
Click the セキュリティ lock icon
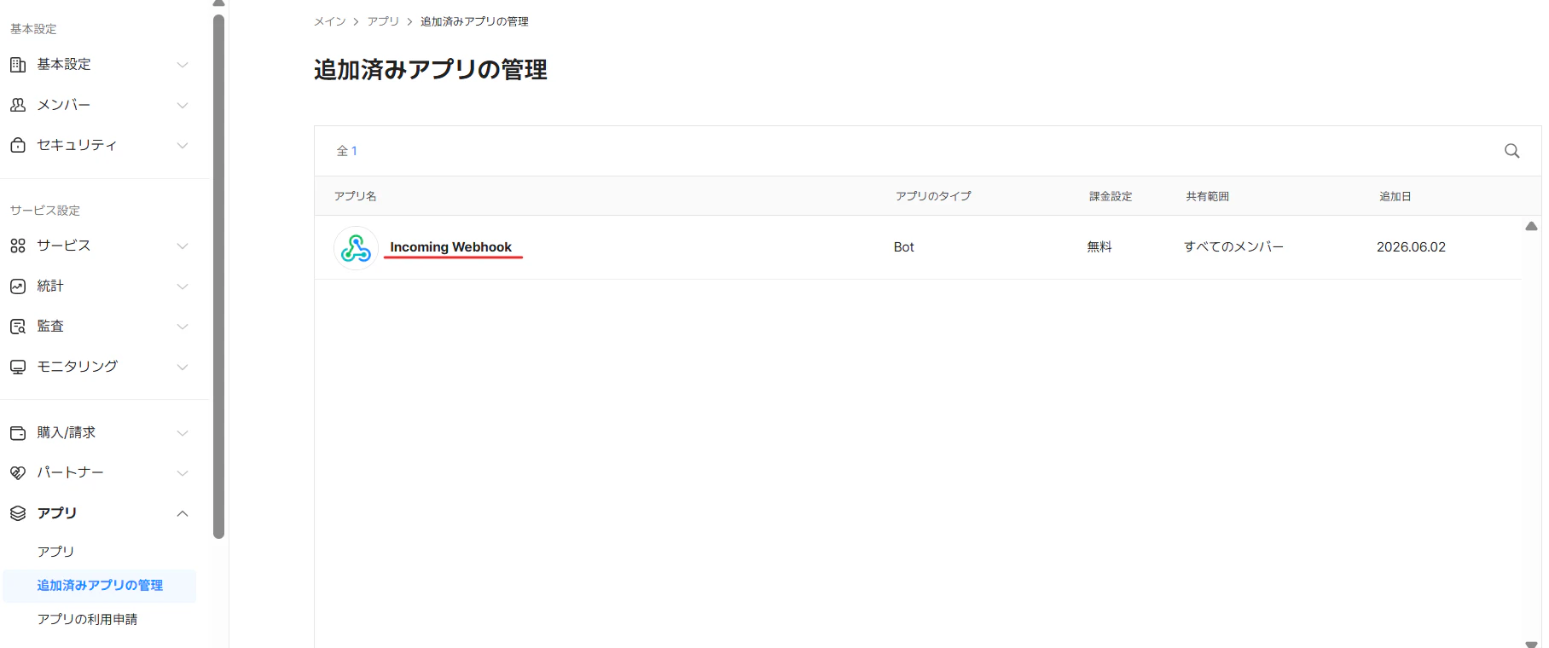[18, 145]
